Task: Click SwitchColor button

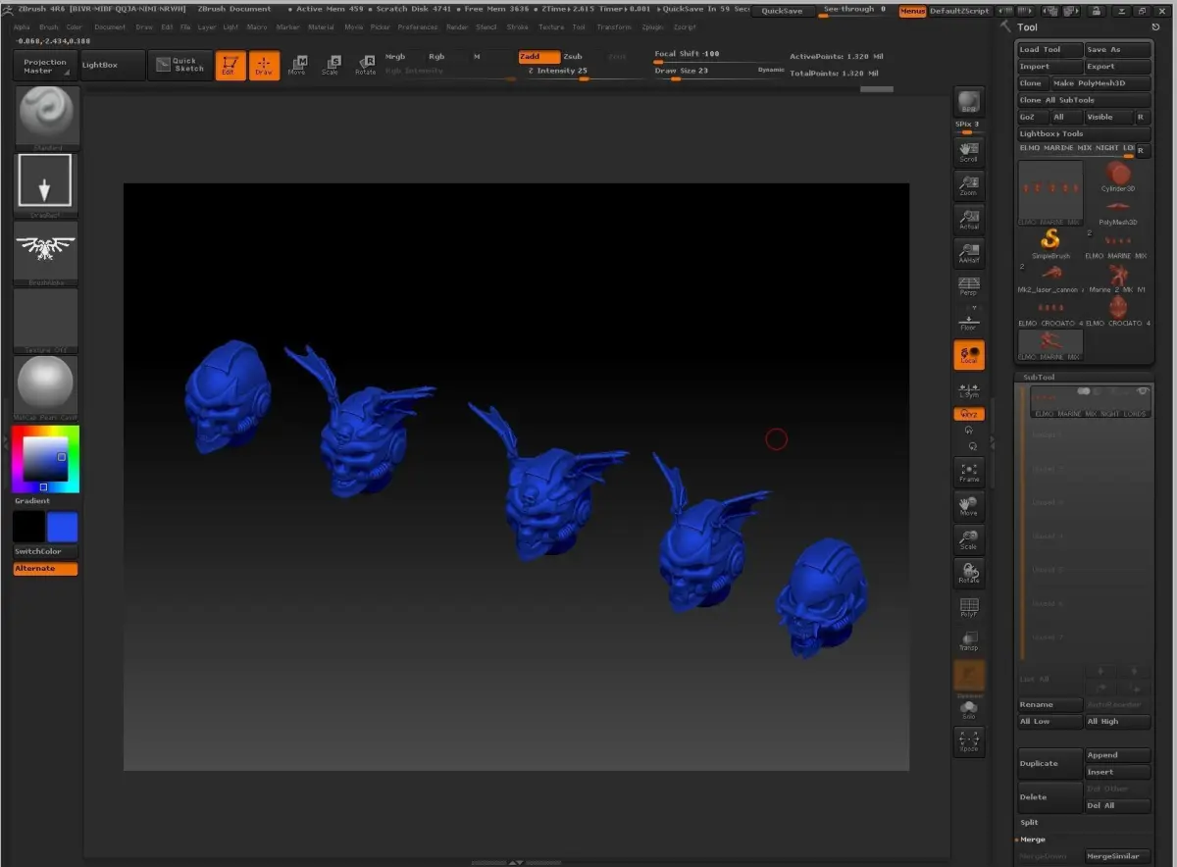Action: tap(45, 552)
